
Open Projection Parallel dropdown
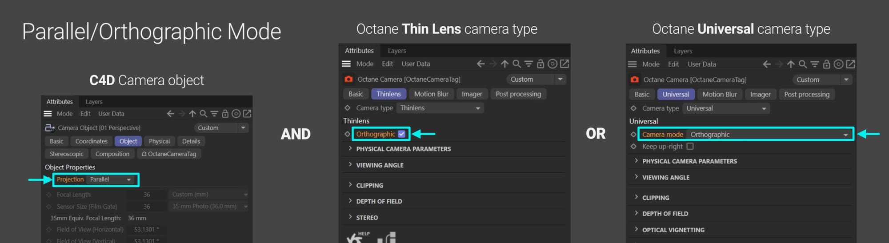click(x=111, y=179)
